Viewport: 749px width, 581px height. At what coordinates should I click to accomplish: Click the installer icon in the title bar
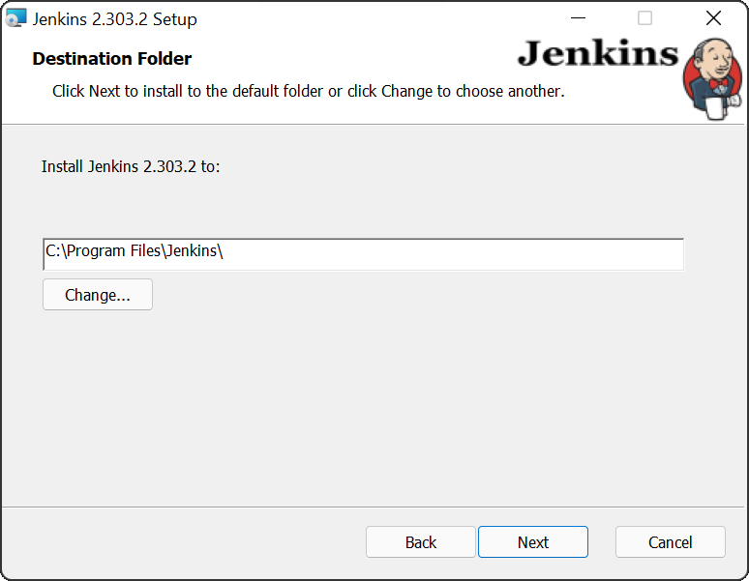15,18
